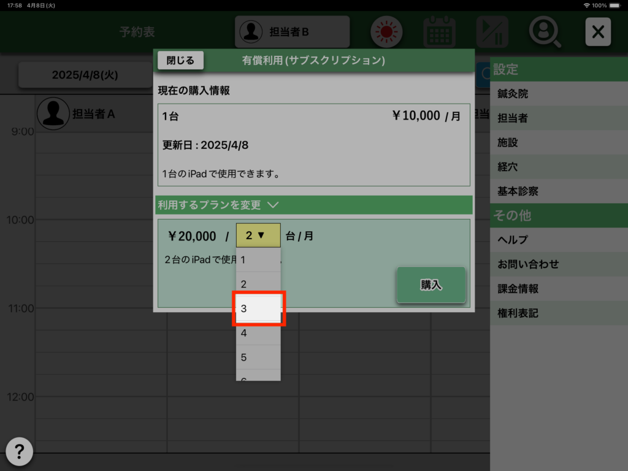The width and height of the screenshot is (628, 471).
Task: Click the 閉じる close button
Action: click(180, 60)
